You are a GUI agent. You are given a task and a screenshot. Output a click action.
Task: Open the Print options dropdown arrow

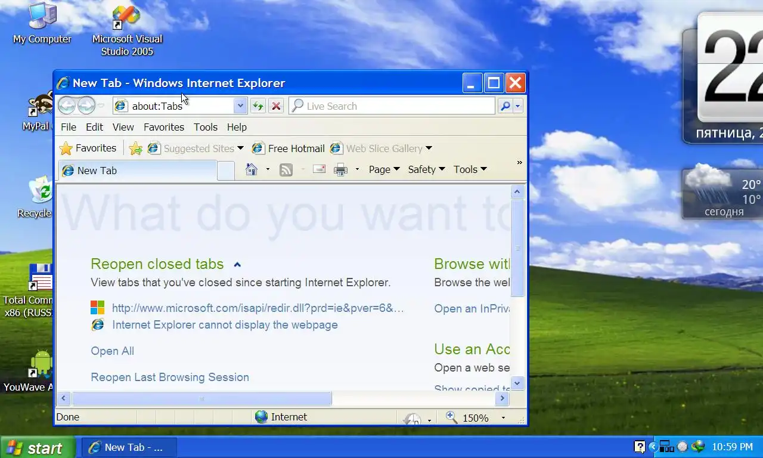coord(357,169)
